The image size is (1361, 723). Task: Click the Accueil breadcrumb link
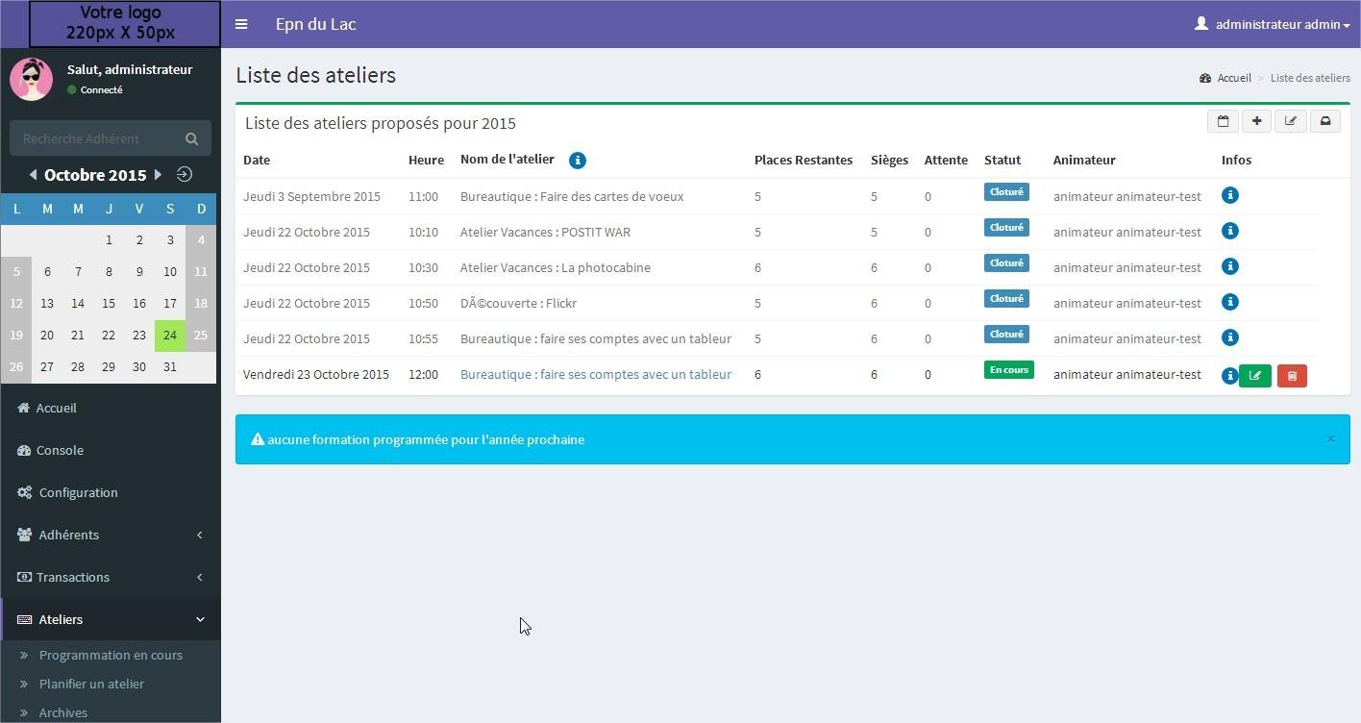point(1233,78)
